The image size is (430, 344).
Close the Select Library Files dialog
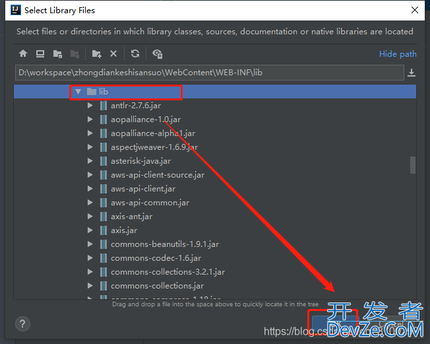(415, 10)
